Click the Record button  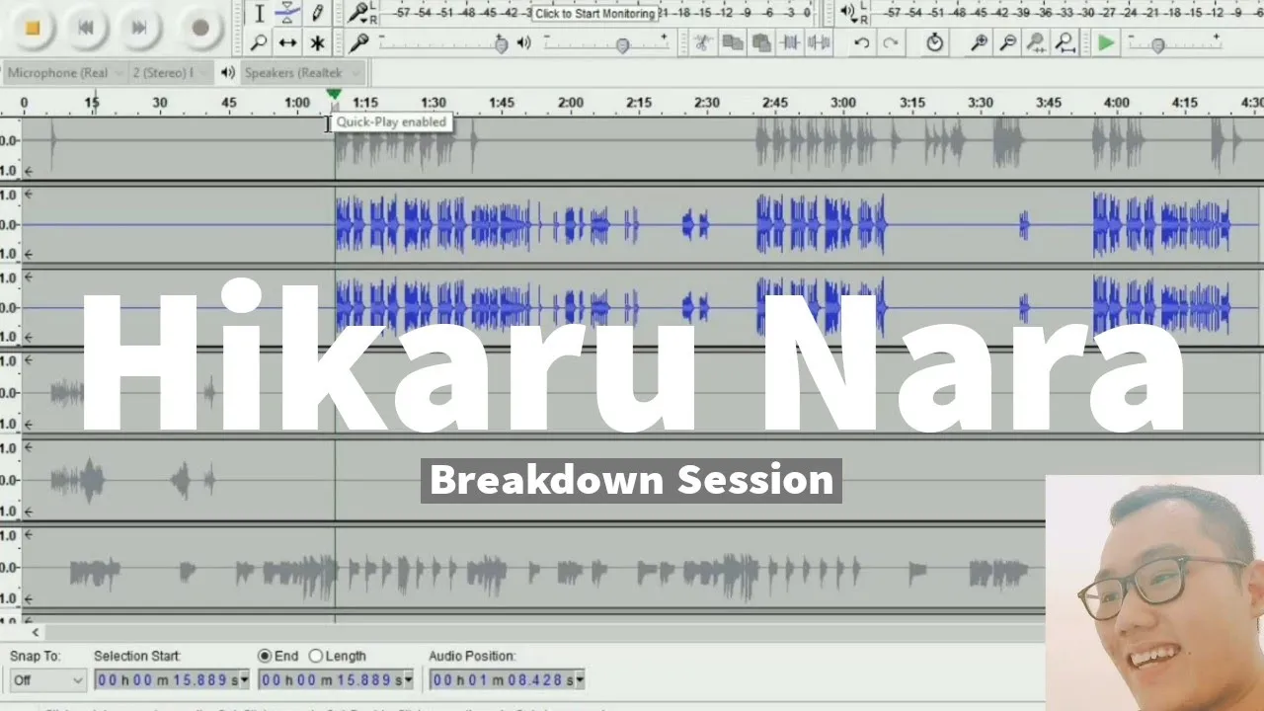tap(200, 28)
